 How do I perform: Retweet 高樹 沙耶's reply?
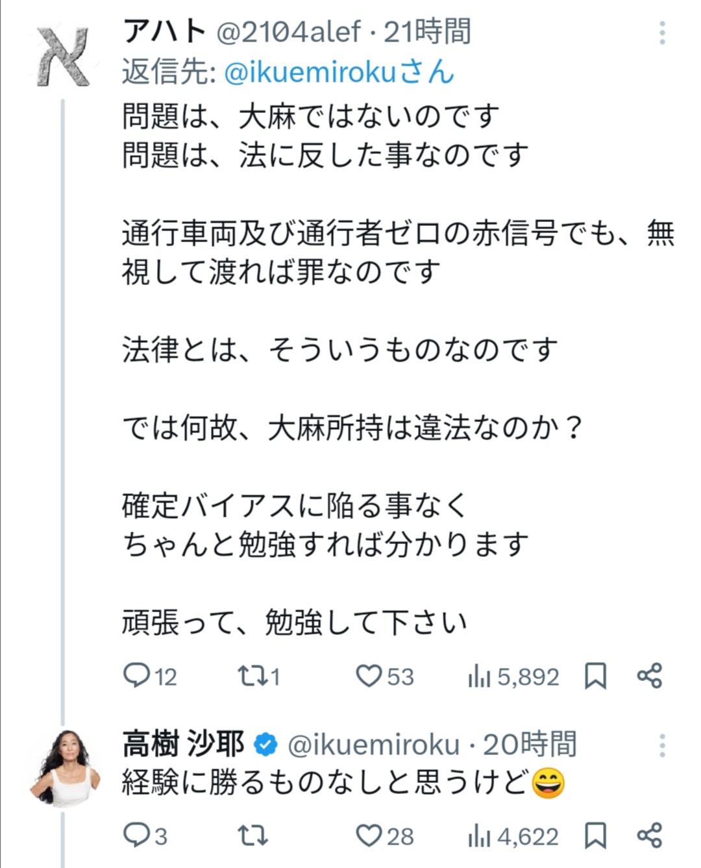(252, 836)
